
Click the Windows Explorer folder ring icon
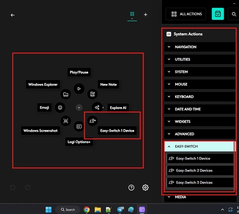[65, 94]
